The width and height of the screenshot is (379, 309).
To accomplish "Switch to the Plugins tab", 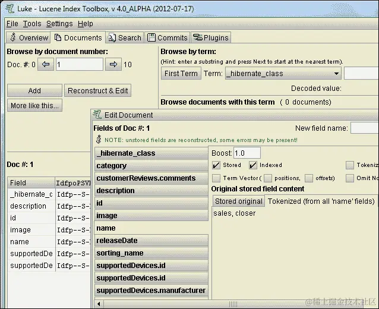I will tap(211, 37).
